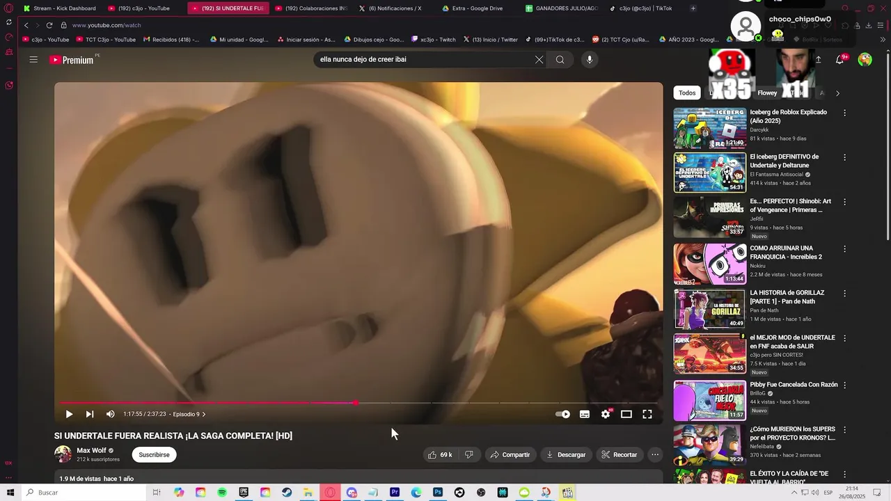Open Iceberg de Roblox Explicado thumbnail
This screenshot has width=891, height=501.
click(709, 128)
